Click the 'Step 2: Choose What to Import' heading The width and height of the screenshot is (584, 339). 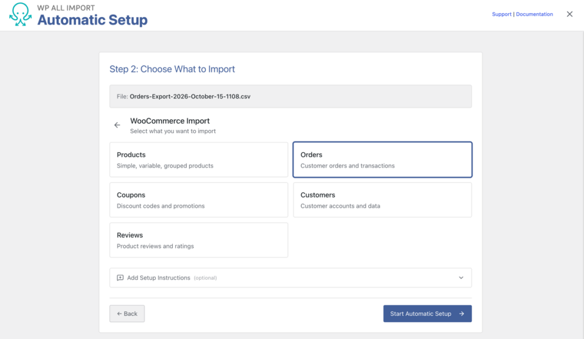[x=172, y=69]
